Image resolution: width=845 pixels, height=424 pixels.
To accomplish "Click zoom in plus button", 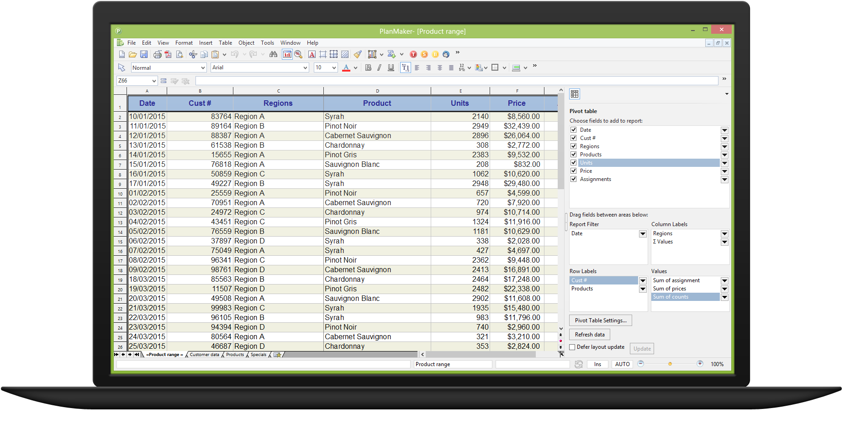I will [700, 364].
